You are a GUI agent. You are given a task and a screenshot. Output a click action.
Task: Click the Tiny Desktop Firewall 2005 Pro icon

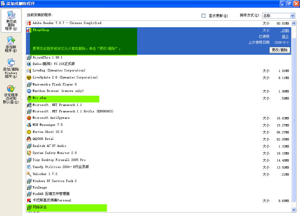tap(29, 160)
